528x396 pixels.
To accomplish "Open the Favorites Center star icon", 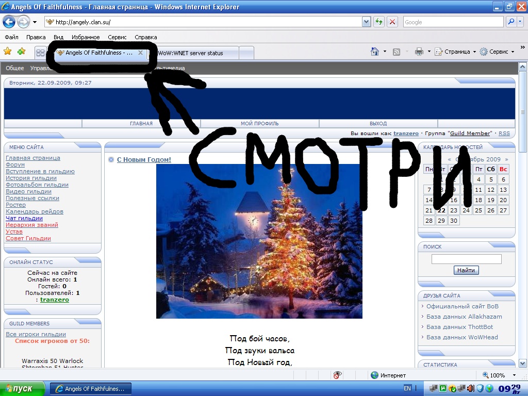I will pyautogui.click(x=7, y=51).
